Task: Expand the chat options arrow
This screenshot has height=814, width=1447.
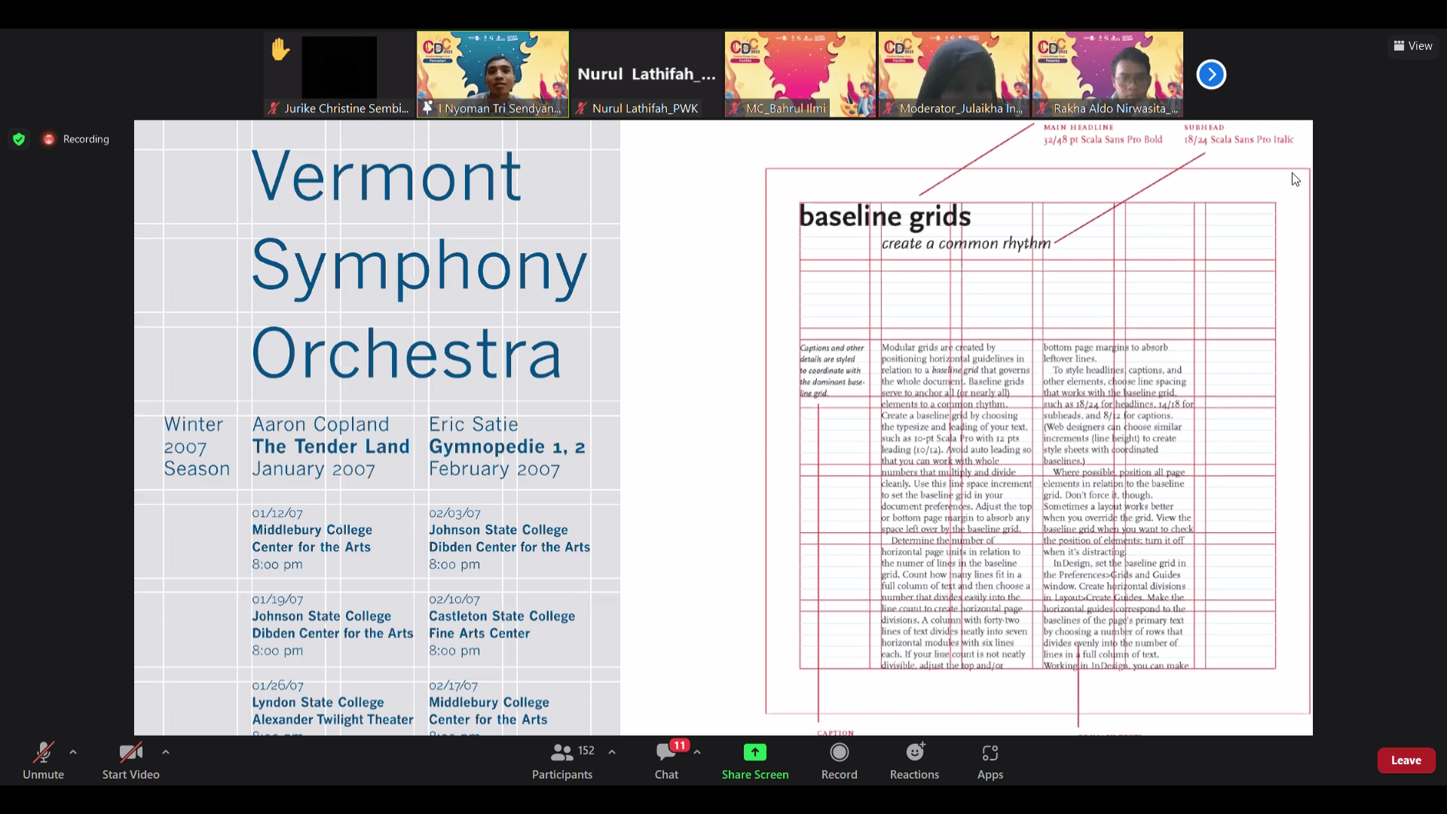Action: pos(697,752)
